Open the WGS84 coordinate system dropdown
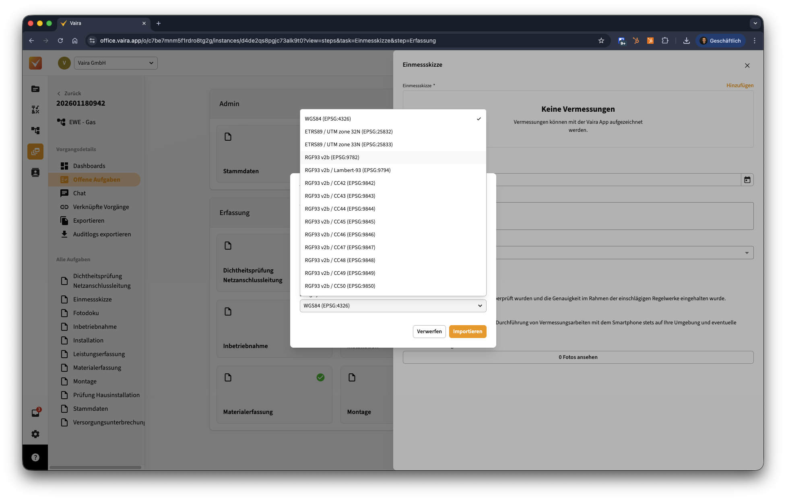786x500 pixels. tap(393, 306)
